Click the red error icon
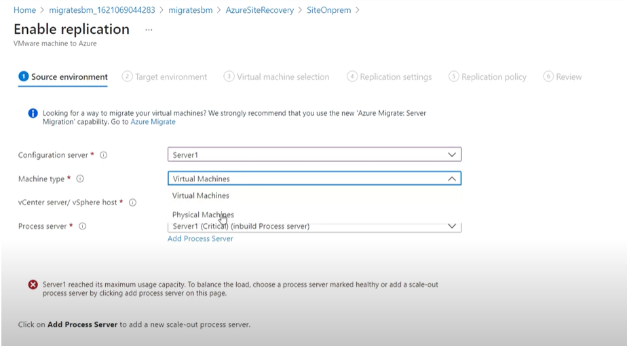This screenshot has height=346, width=627. (x=33, y=284)
